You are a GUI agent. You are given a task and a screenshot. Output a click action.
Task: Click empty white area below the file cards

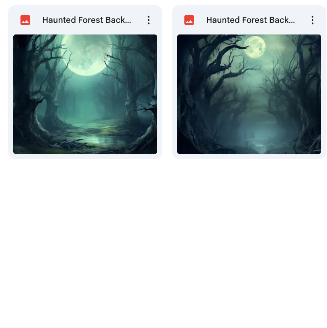(x=163, y=241)
